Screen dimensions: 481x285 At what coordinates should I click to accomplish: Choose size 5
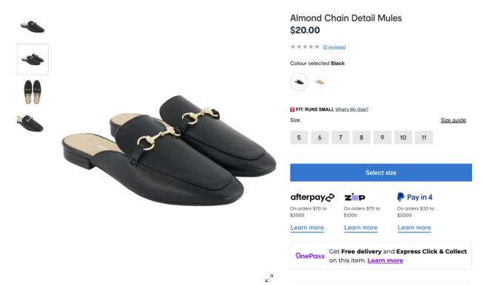[299, 137]
